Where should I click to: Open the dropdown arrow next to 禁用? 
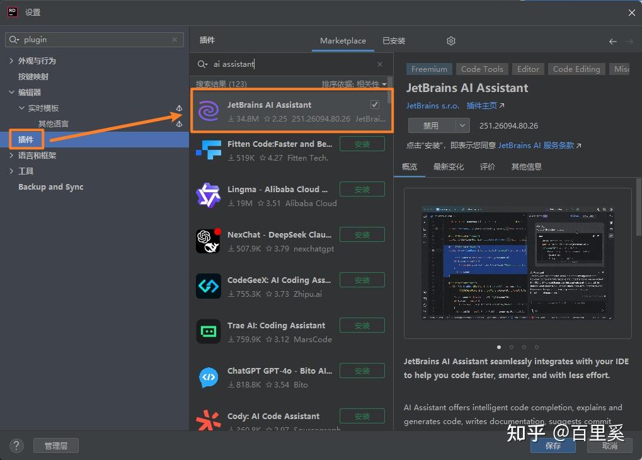(462, 125)
